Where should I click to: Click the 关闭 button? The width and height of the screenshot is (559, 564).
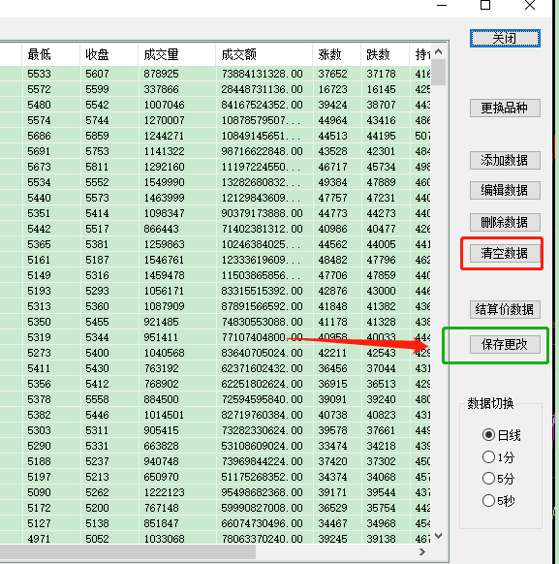505,38
